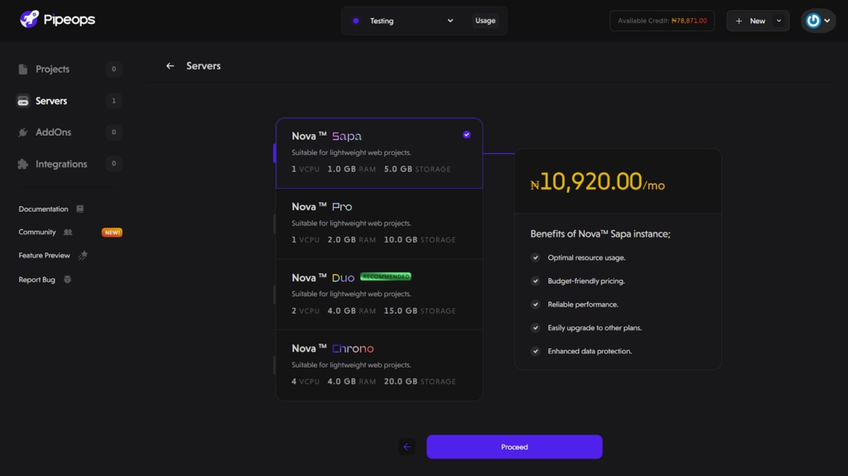The width and height of the screenshot is (848, 476).
Task: Click the AddOns icon in sidebar
Action: pyautogui.click(x=23, y=132)
